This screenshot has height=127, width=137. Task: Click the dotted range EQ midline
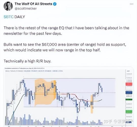(x=70, y=93)
